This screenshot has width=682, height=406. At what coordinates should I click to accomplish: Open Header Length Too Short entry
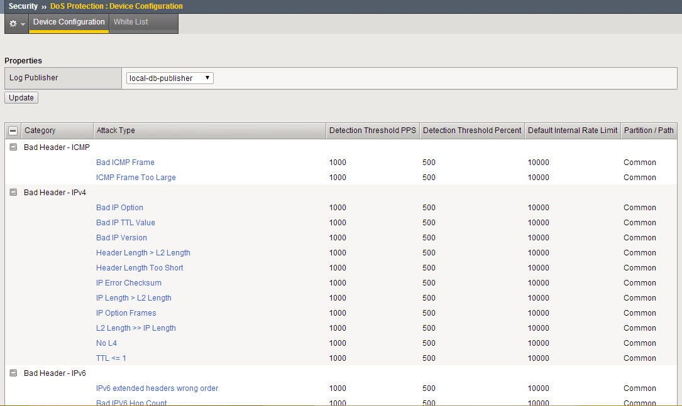pos(140,268)
